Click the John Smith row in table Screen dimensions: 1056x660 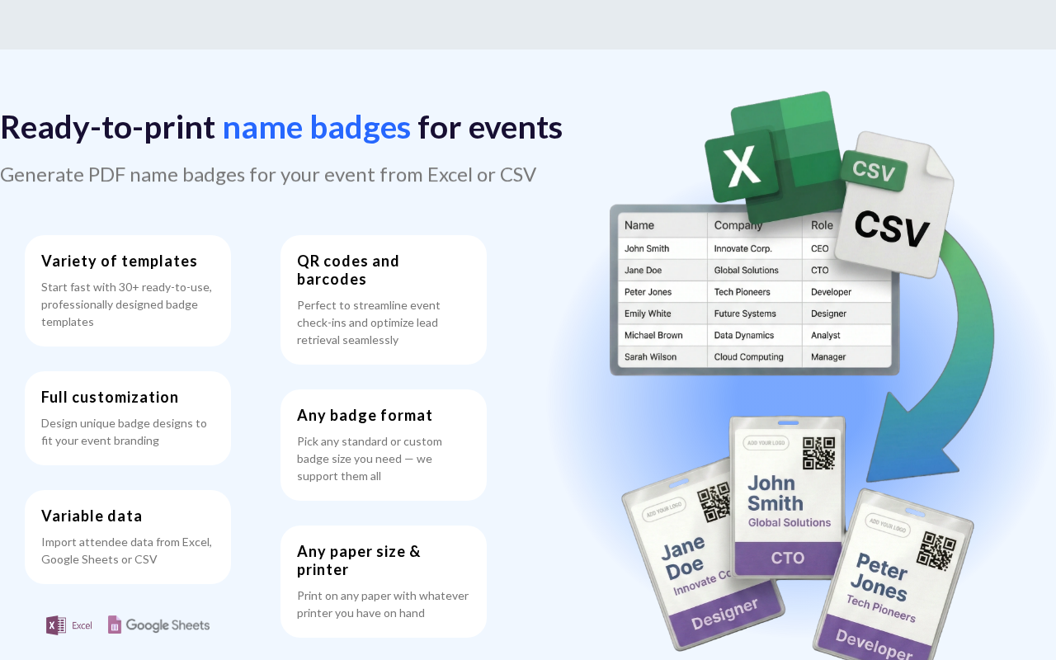[x=754, y=248]
